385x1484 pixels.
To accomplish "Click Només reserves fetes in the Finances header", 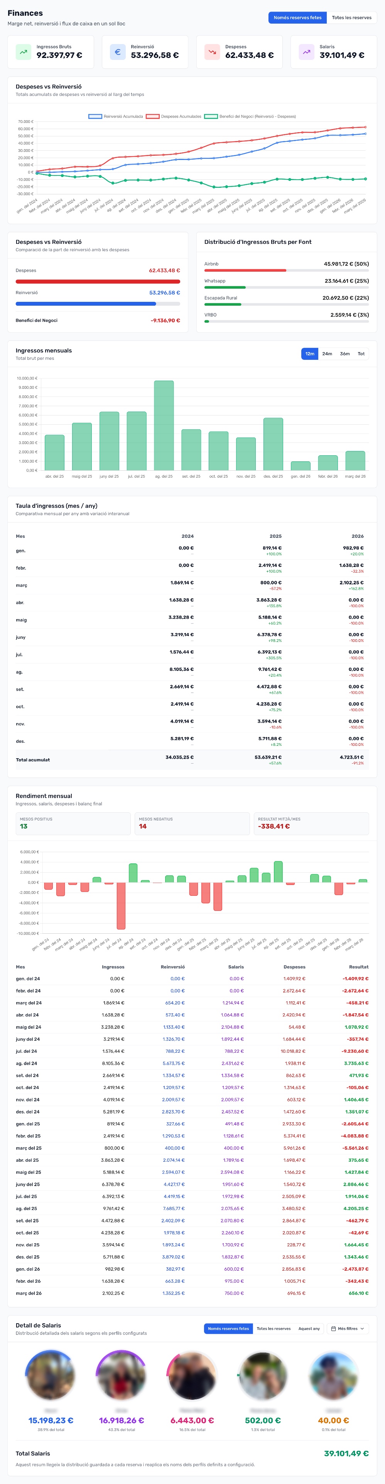I will (x=297, y=18).
